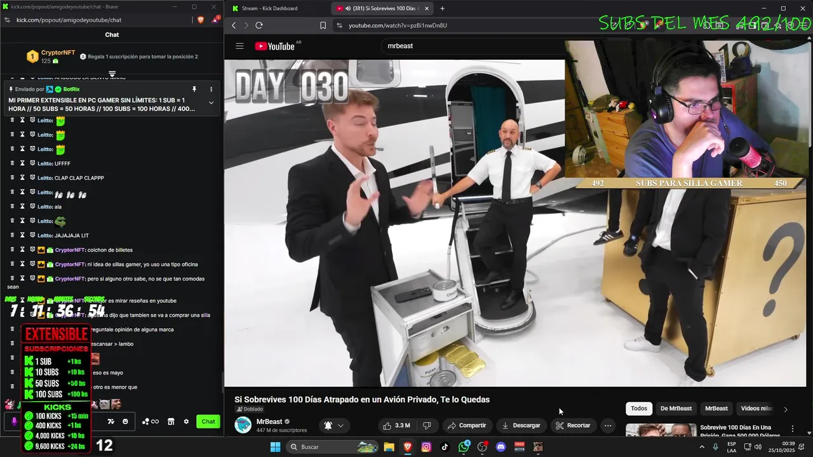Collapse the gift leaderboard handle

point(112,74)
